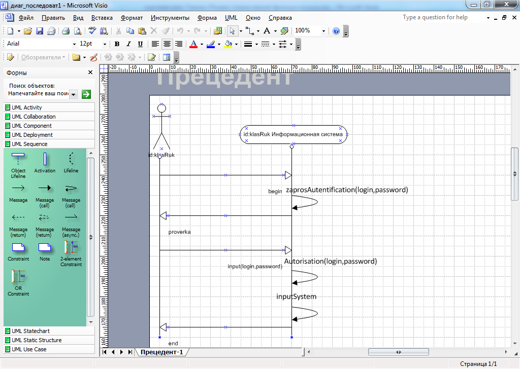
Task: Open Print Preview icon
Action: [78, 31]
